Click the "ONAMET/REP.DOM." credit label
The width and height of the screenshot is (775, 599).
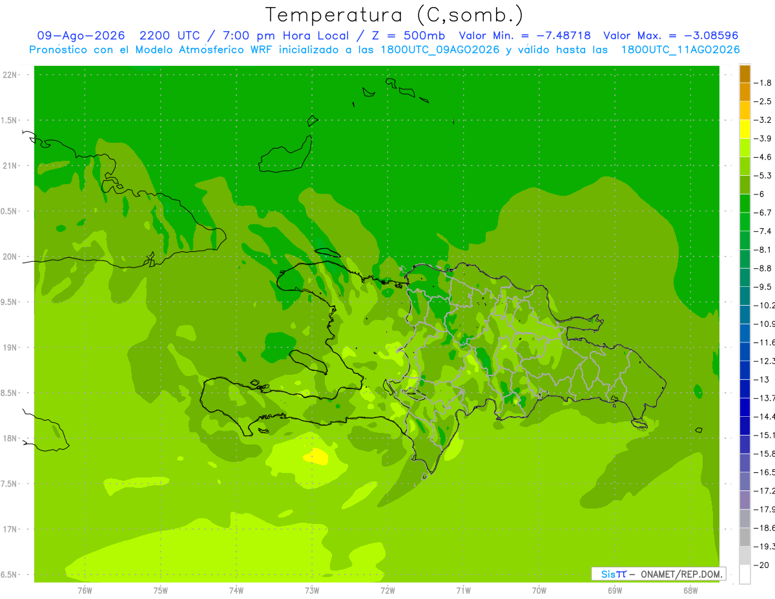tap(681, 574)
